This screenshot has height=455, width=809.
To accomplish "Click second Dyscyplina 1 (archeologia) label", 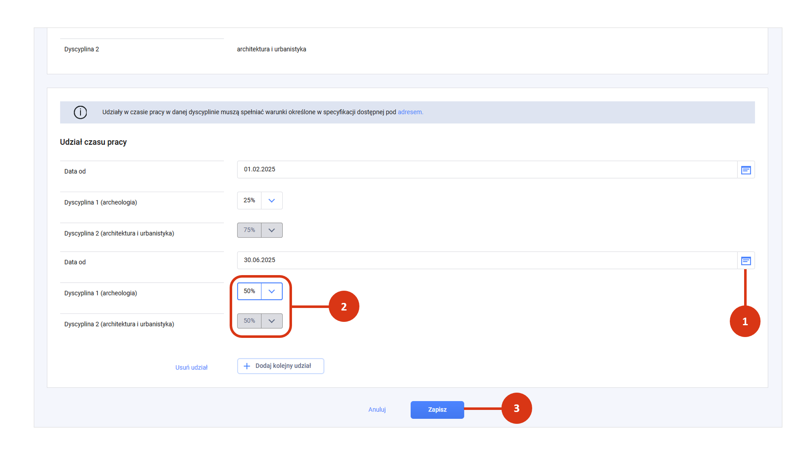I will pyautogui.click(x=101, y=293).
